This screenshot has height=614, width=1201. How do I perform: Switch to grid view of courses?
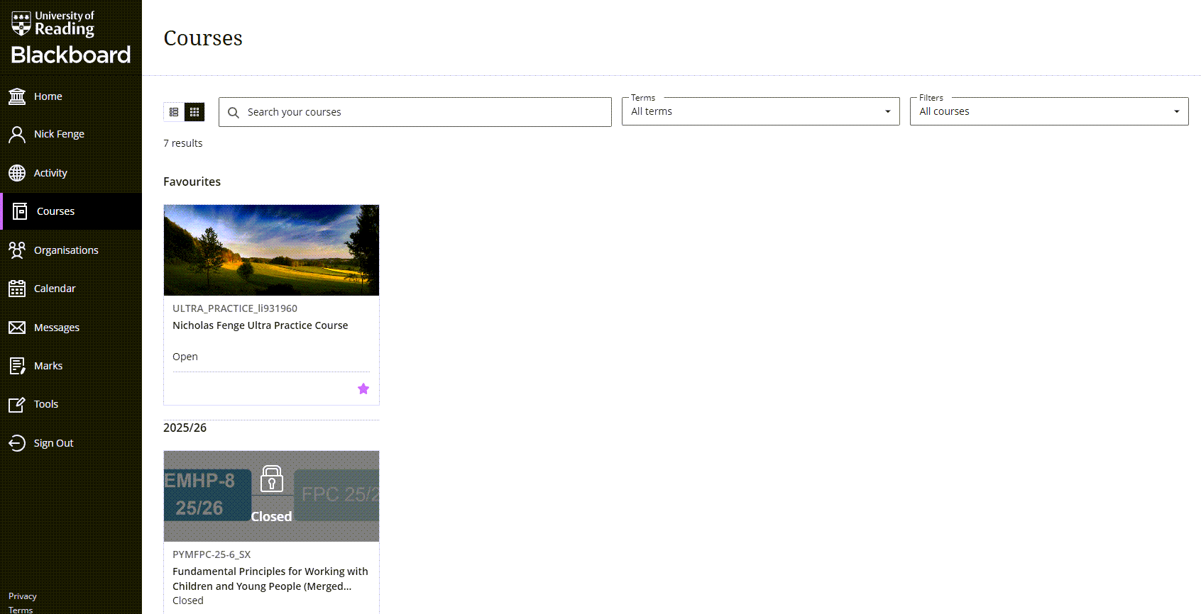[194, 112]
